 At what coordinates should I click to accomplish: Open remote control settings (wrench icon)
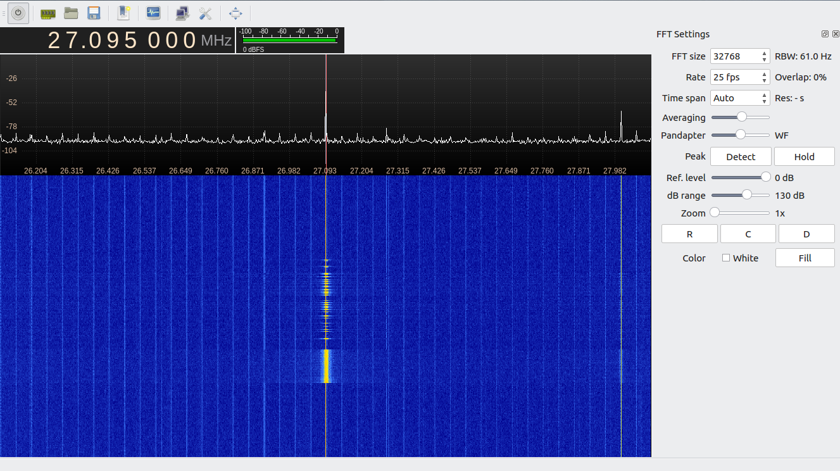click(x=205, y=13)
